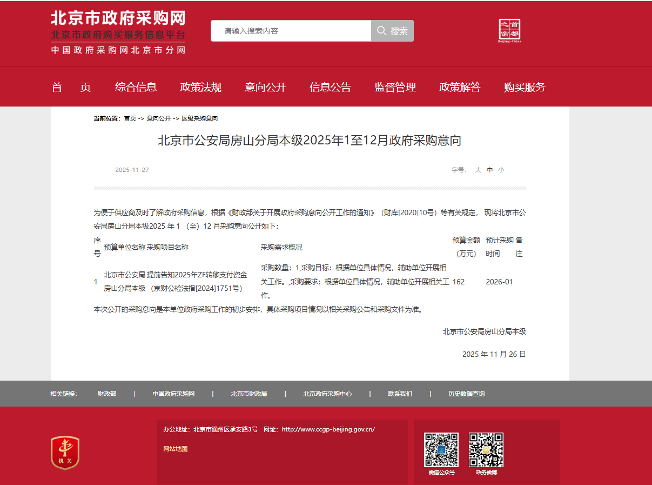The height and width of the screenshot is (485, 652).
Task: Click the government Weibo QR code
Action: coord(486,449)
